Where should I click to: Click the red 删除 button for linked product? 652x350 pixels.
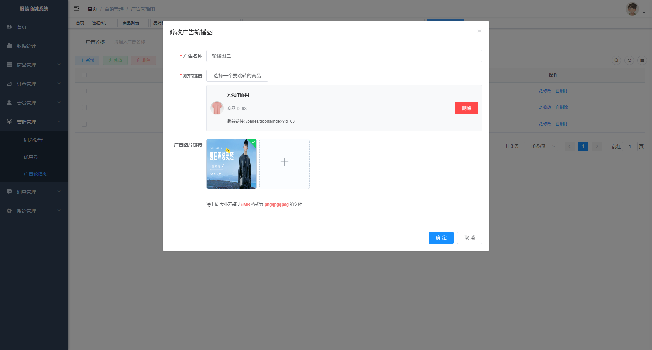[466, 108]
